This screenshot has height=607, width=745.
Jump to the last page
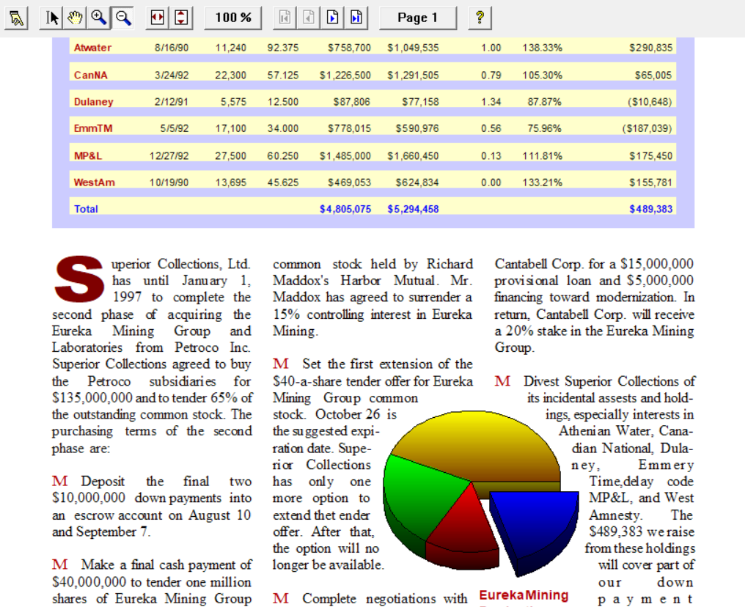click(356, 18)
